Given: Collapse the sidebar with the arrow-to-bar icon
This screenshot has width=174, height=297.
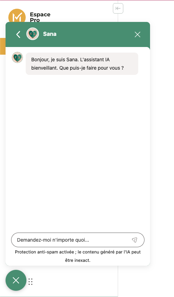Looking at the screenshot, I should point(118,8).
